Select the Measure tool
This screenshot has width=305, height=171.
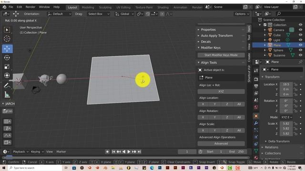click(x=7, y=95)
